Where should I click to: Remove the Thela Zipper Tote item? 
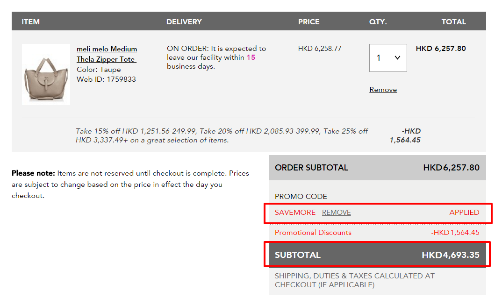[383, 90]
